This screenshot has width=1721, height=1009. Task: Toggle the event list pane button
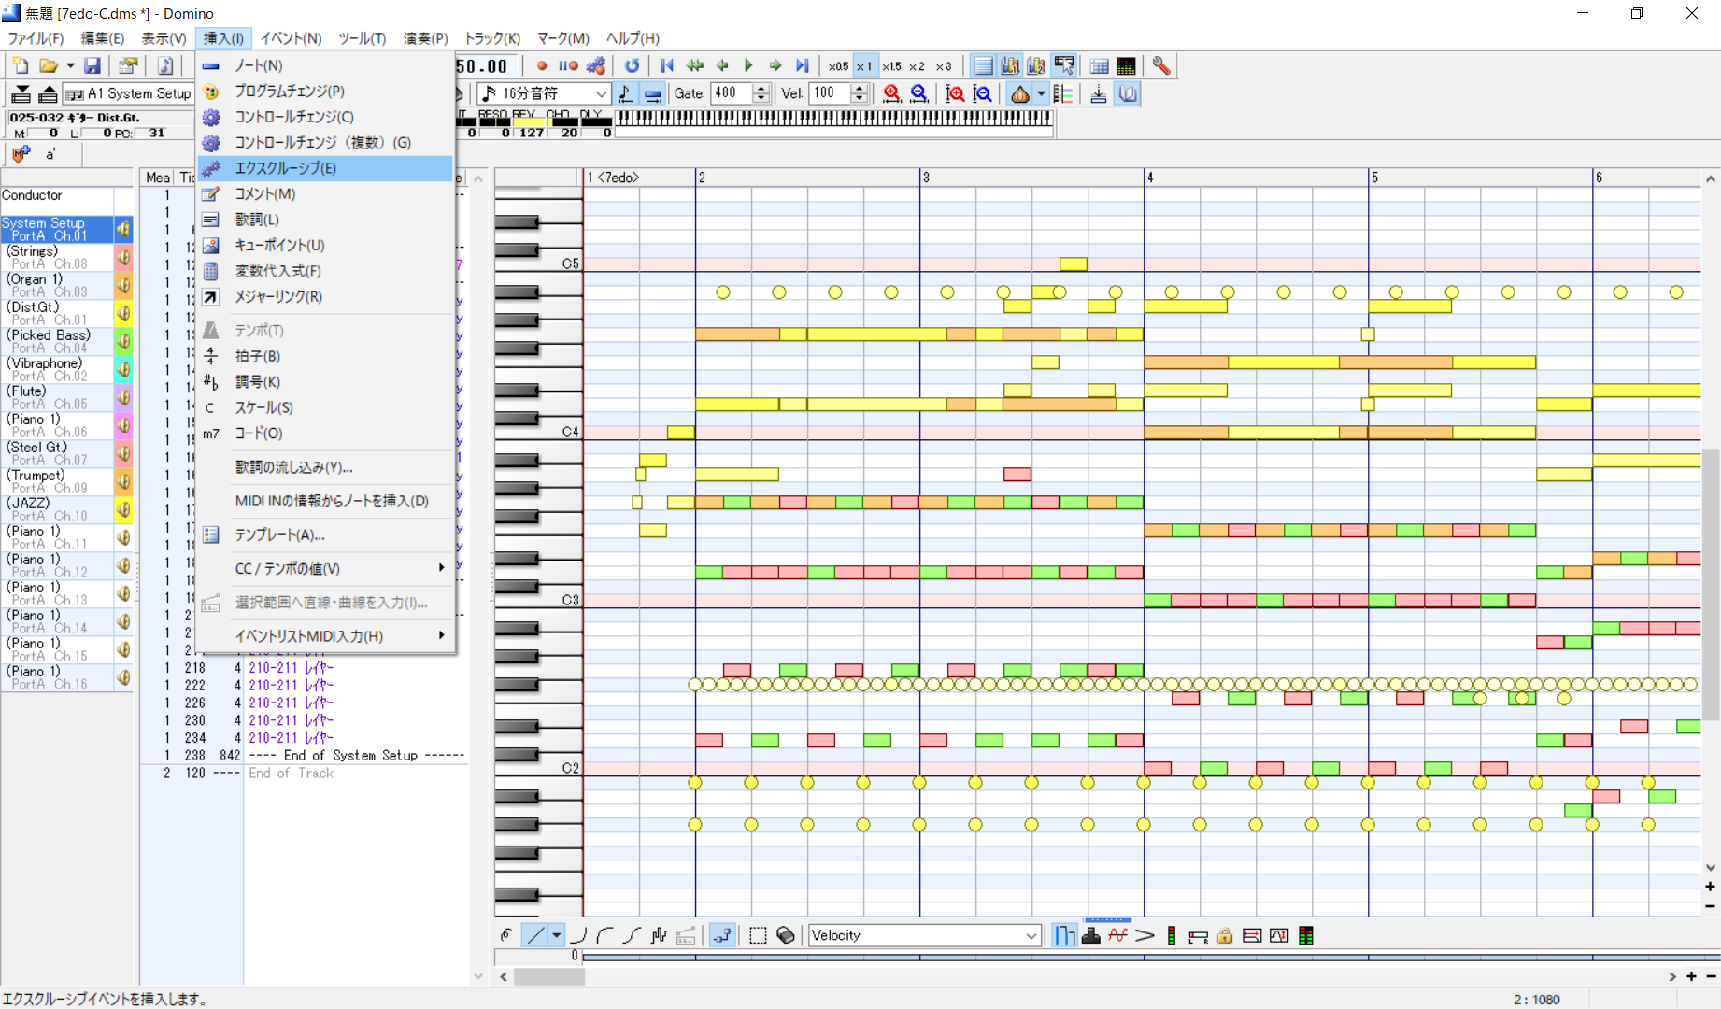pos(983,65)
